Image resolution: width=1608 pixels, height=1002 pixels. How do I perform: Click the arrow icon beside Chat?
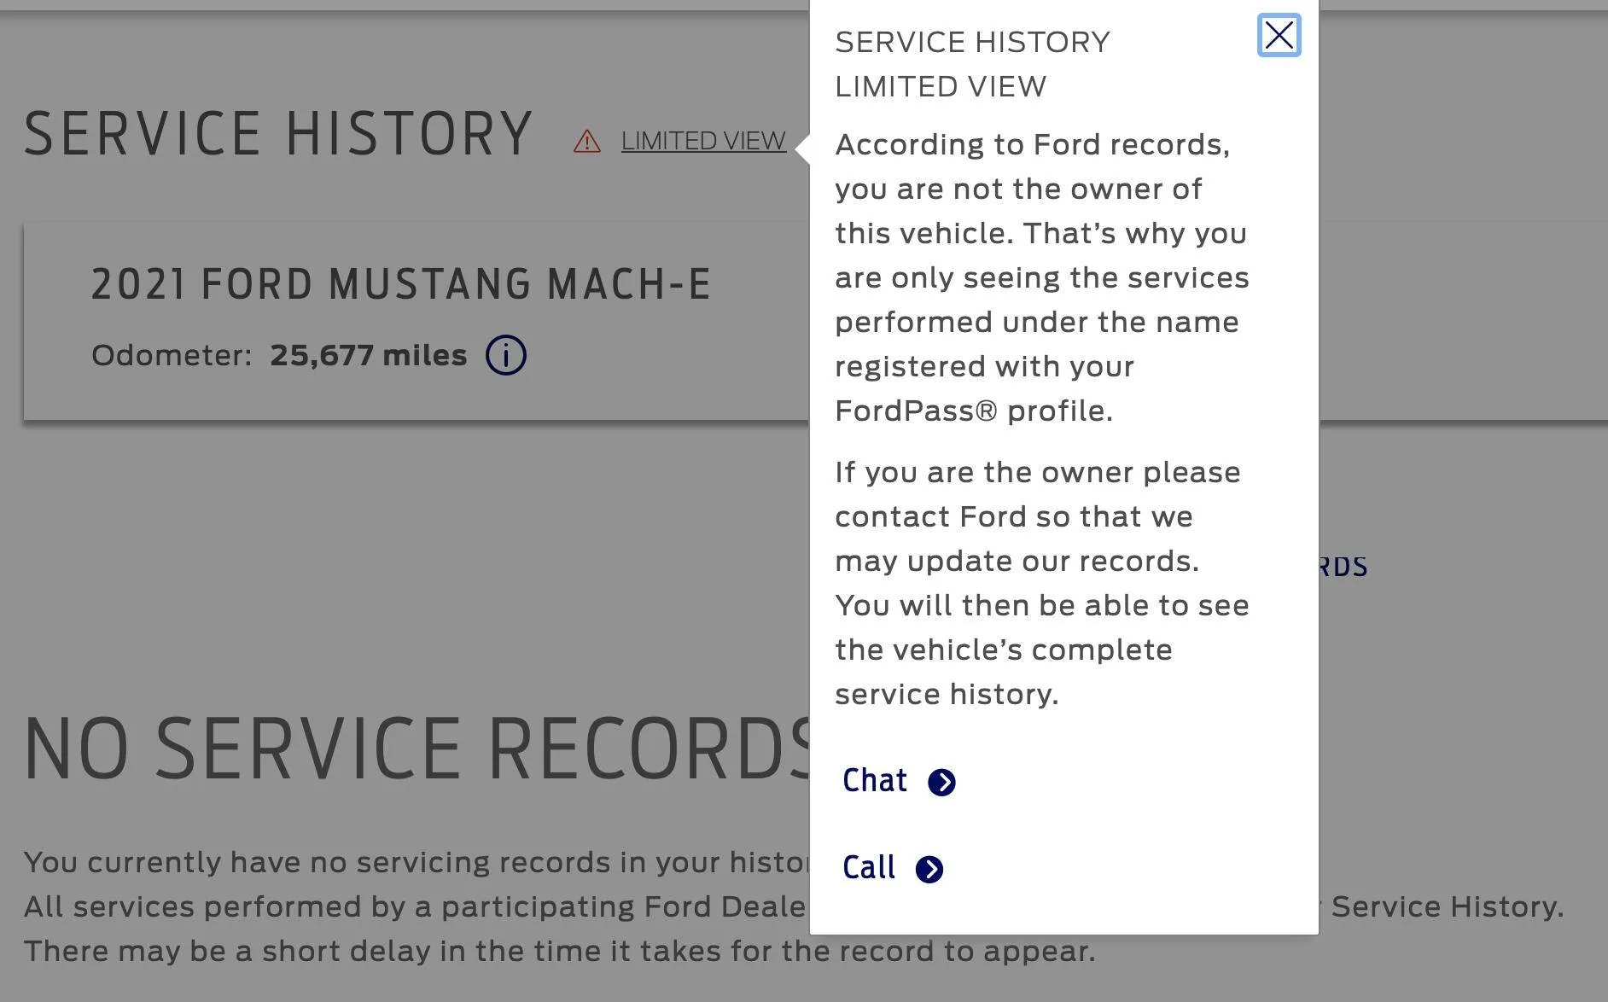coord(941,782)
